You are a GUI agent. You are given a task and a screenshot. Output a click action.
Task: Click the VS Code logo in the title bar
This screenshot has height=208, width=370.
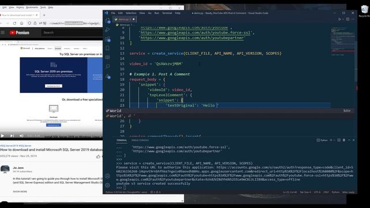pos(106,13)
